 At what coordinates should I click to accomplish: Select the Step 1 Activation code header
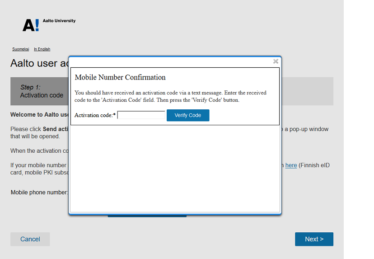pyautogui.click(x=42, y=91)
